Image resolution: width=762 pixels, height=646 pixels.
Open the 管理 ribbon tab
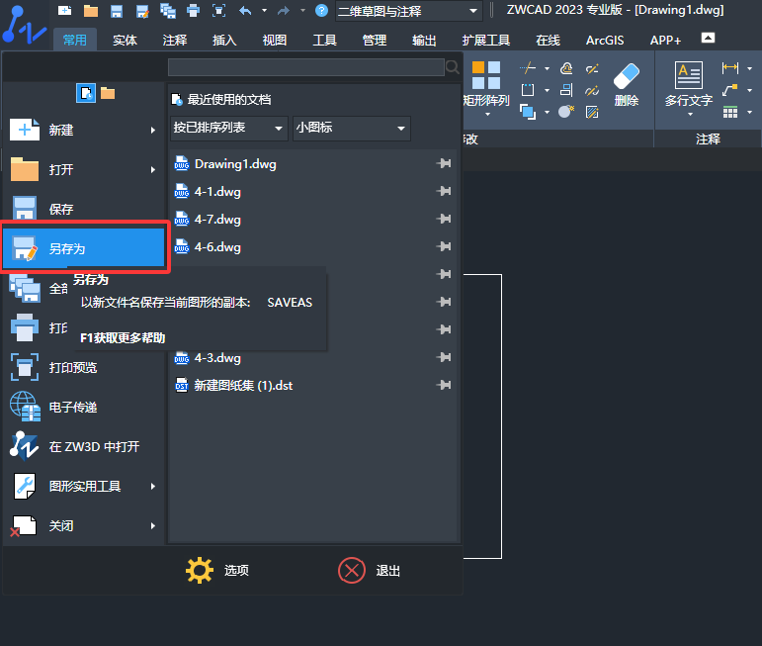pos(375,40)
